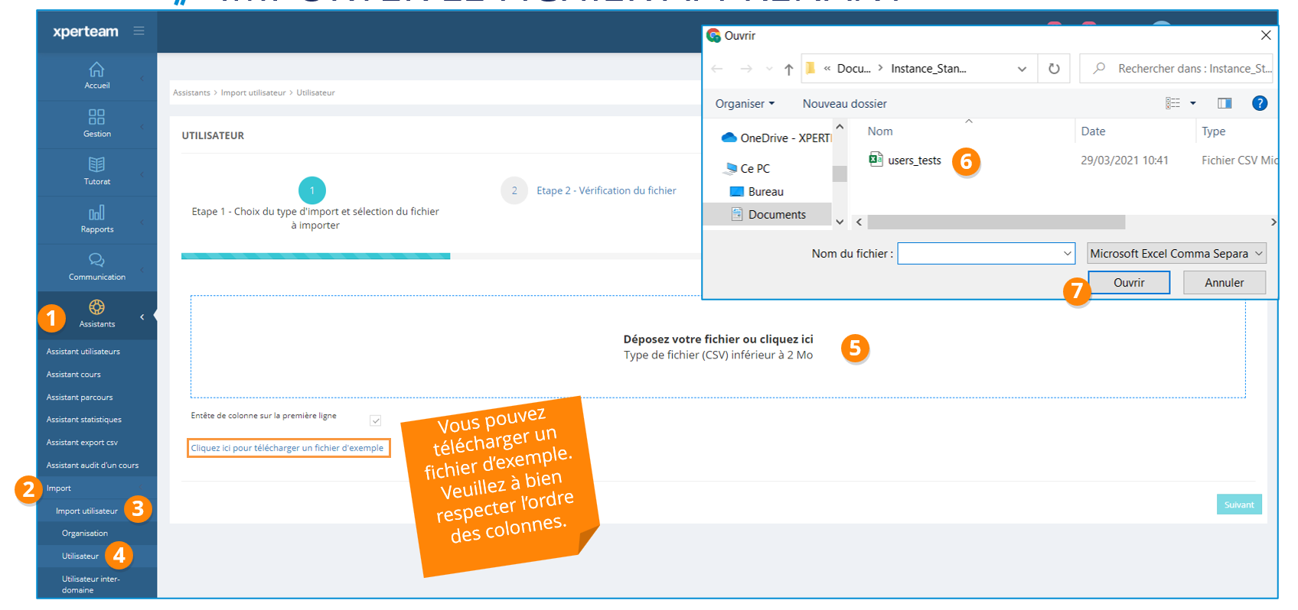
Task: Click the refresh icon in file dialog
Action: [1054, 69]
